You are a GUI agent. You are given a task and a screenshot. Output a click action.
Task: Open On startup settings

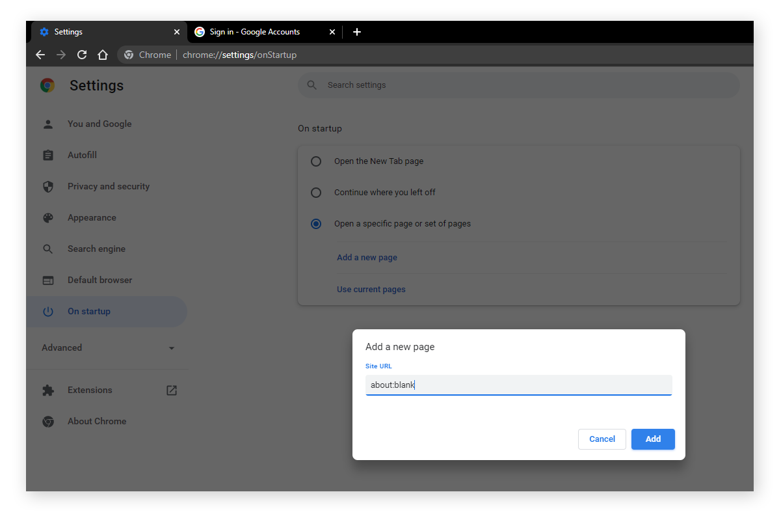[106, 311]
